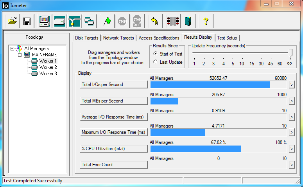This screenshot has width=303, height=187.
Task: Open the Access Specifications tab
Action: 159,38
